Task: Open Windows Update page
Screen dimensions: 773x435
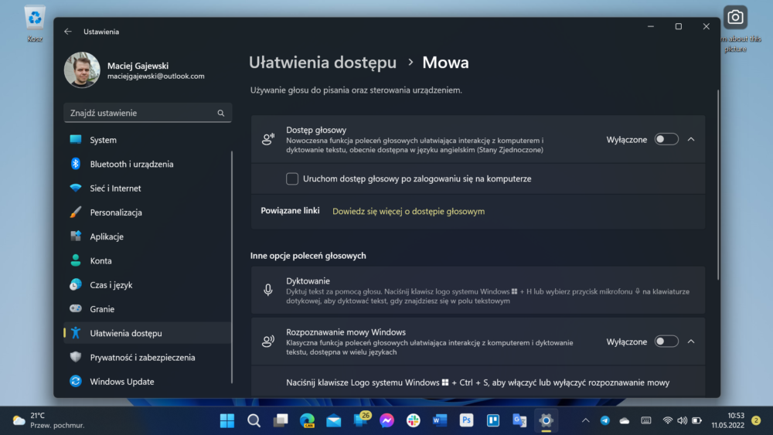Action: coord(148,382)
